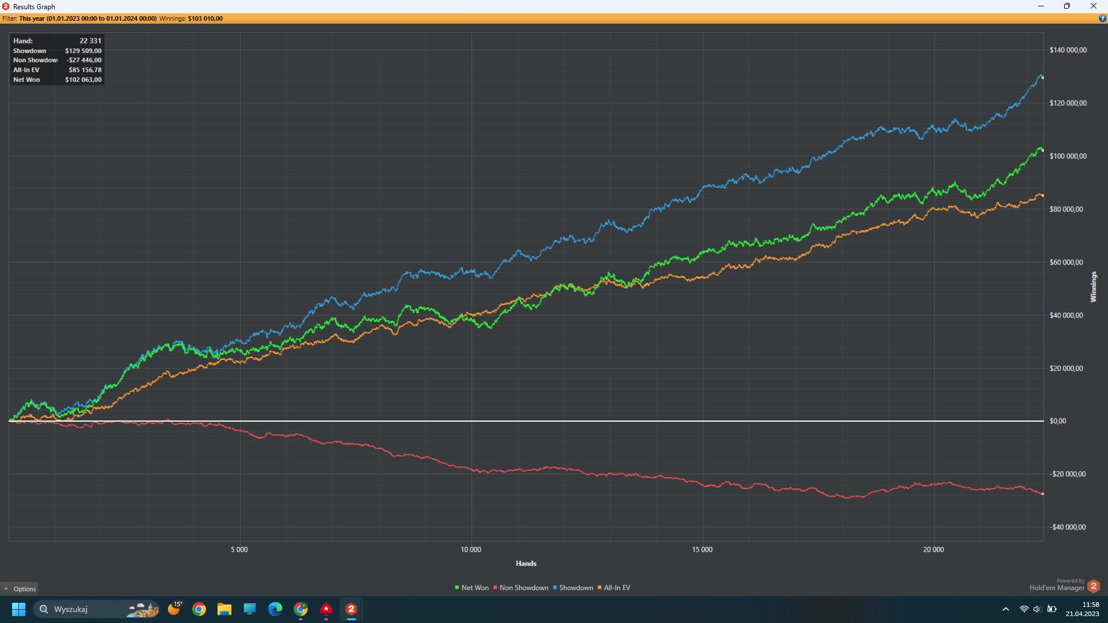The height and width of the screenshot is (623, 1108).
Task: Click the $0,00 y-axis label
Action: click(1058, 421)
